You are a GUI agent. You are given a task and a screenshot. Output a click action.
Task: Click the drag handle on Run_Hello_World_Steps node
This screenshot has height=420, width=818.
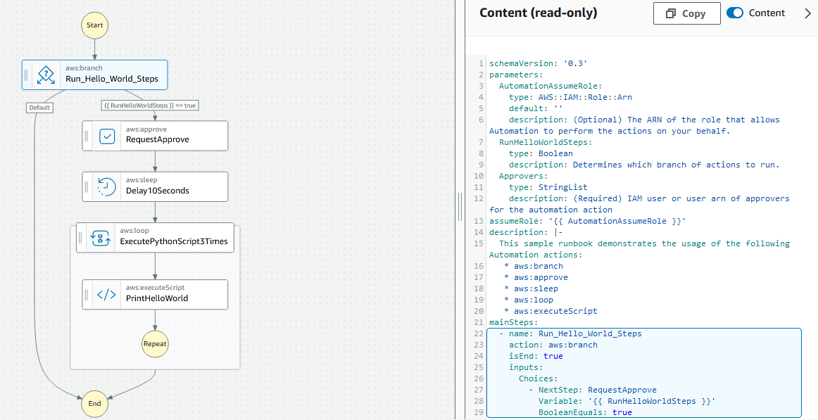pyautogui.click(x=27, y=74)
